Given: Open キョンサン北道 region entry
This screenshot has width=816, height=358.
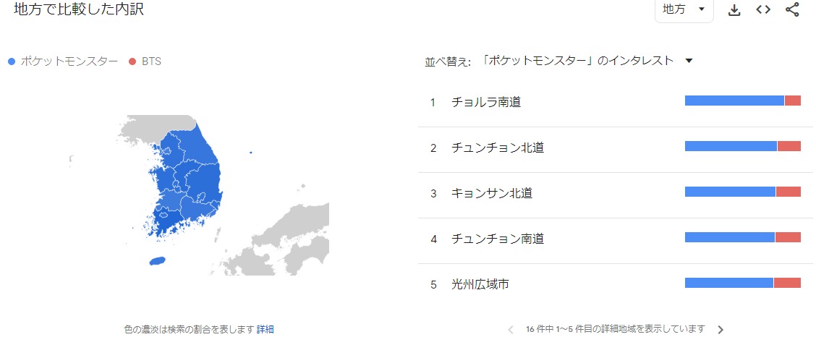Looking at the screenshot, I should click(x=498, y=194).
